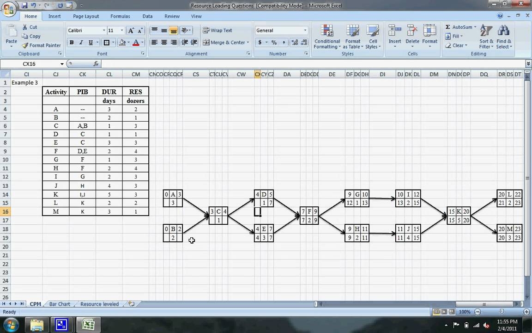The width and height of the screenshot is (532, 333).
Task: Toggle Bold formatting
Action: (x=72, y=43)
